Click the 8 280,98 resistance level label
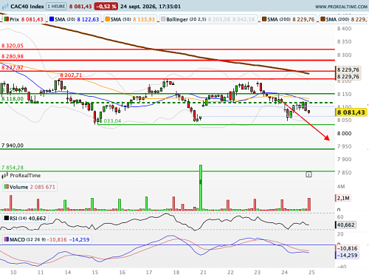Viewport: 369px width, 277px height. click(13, 56)
